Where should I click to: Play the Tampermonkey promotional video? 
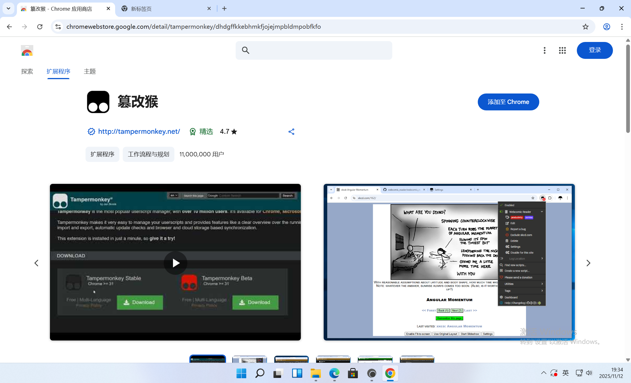(x=175, y=263)
